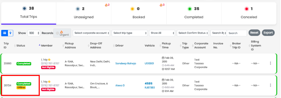Switch to map view pin icon
This screenshot has height=98, width=281.
point(11,33)
